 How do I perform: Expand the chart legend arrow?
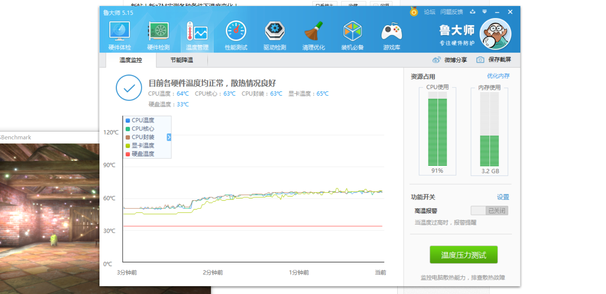tap(169, 137)
